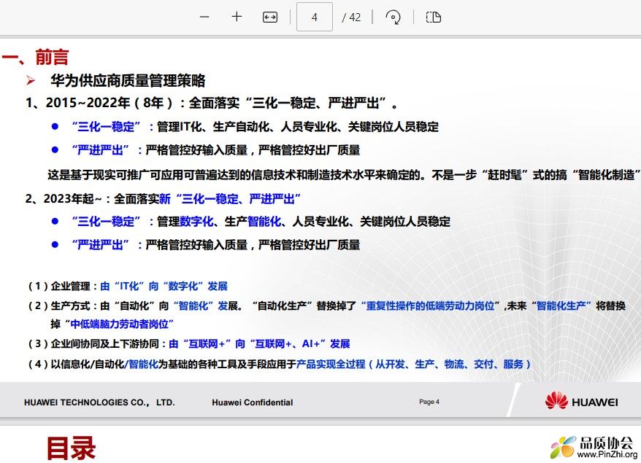This screenshot has width=641, height=463.
Task: Toggle fit to width icon
Action: click(x=270, y=17)
